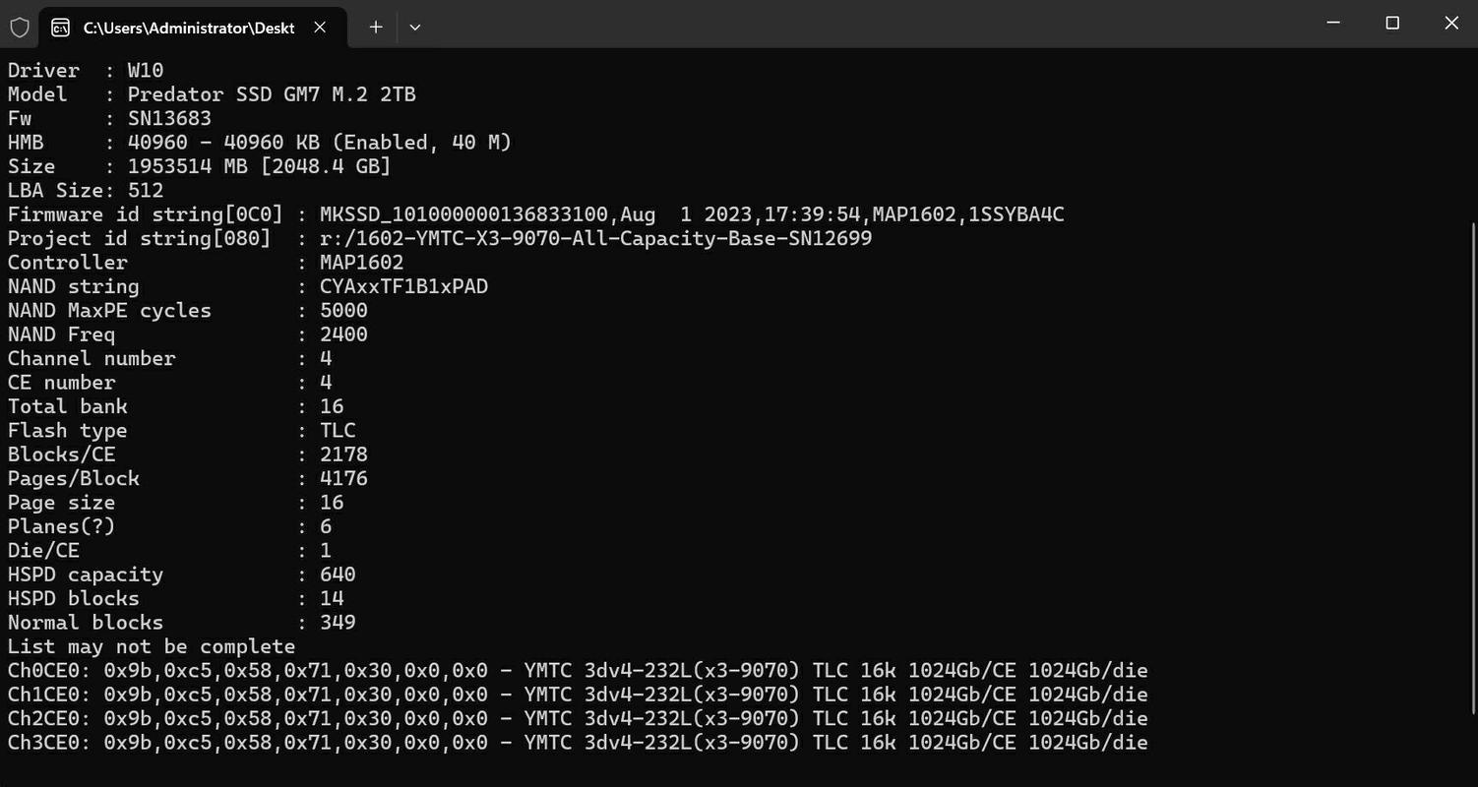This screenshot has height=787, width=1478.
Task: Click Flash type value TLC
Action: [338, 431]
